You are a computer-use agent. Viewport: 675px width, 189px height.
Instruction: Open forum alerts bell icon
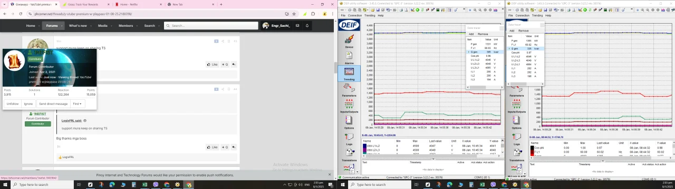(307, 25)
